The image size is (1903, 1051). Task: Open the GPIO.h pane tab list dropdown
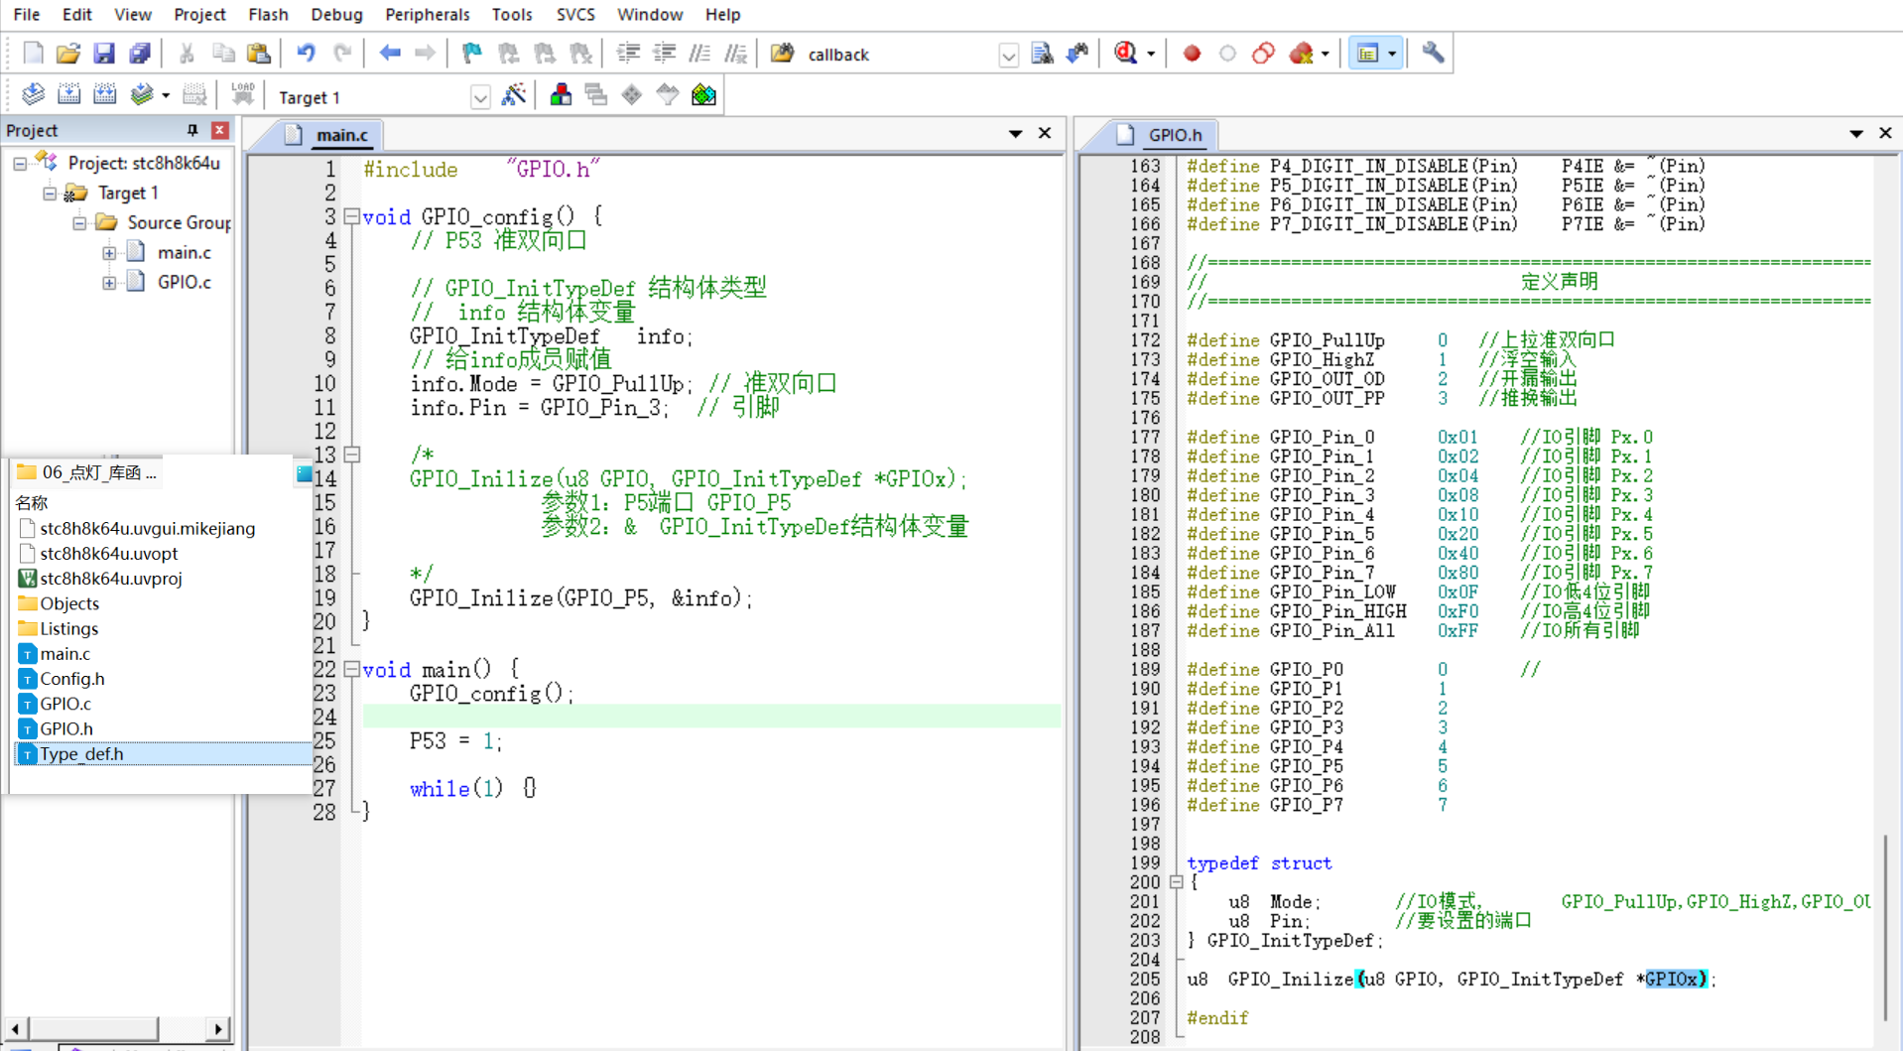pyautogui.click(x=1856, y=133)
